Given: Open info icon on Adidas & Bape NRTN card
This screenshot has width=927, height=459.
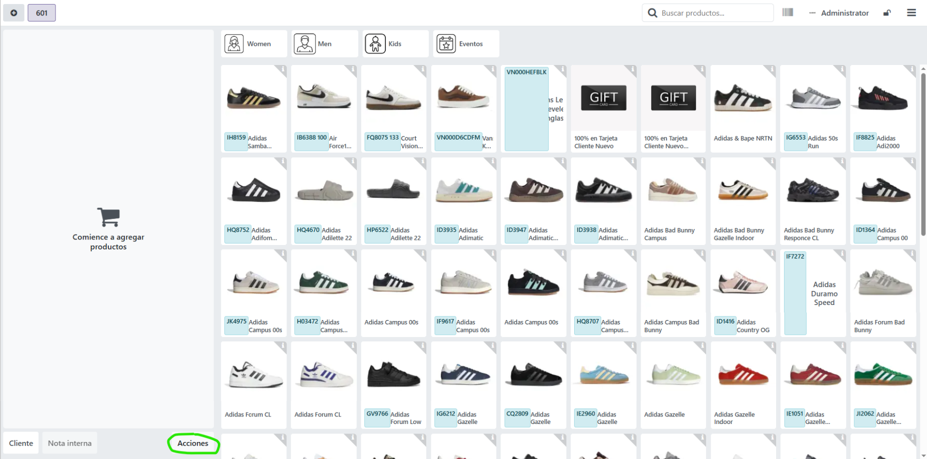Looking at the screenshot, I should coord(772,69).
